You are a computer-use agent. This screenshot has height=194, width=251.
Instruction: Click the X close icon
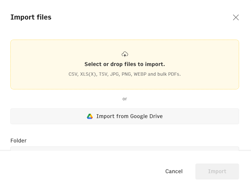coord(236,17)
